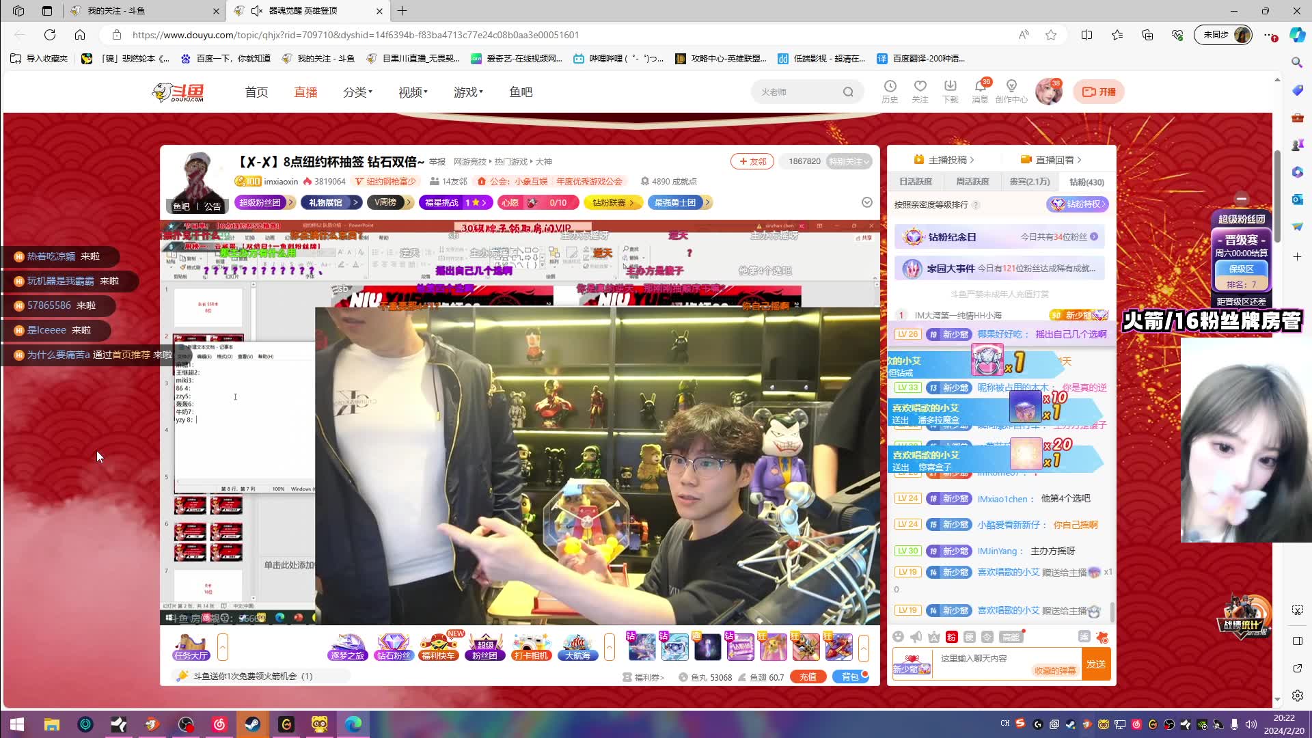Image resolution: width=1312 pixels, height=738 pixels.
Task: Click the send 发送 button in chat
Action: coord(1097,664)
